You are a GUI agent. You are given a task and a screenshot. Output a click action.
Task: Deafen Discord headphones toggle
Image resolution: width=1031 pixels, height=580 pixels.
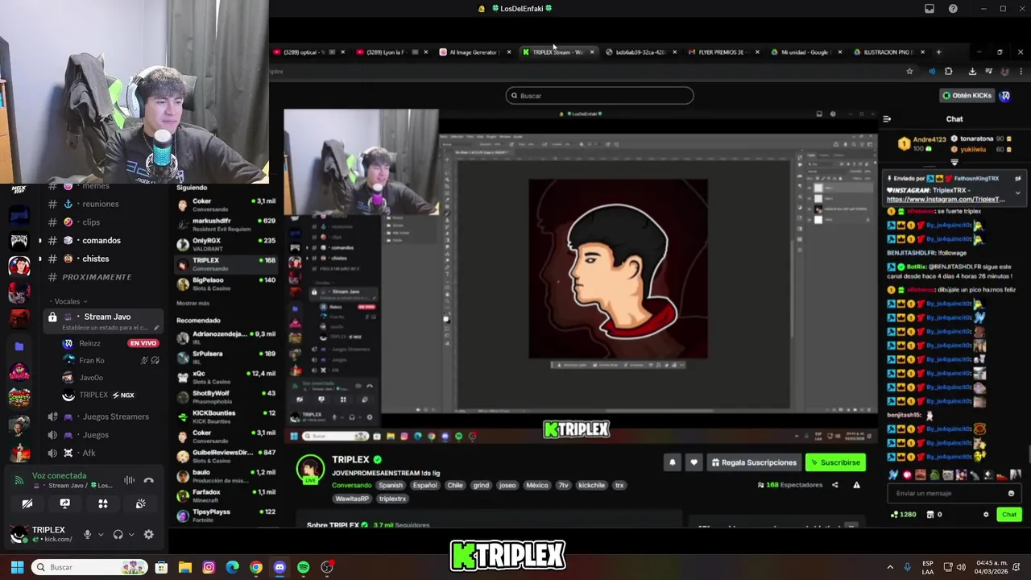(118, 534)
